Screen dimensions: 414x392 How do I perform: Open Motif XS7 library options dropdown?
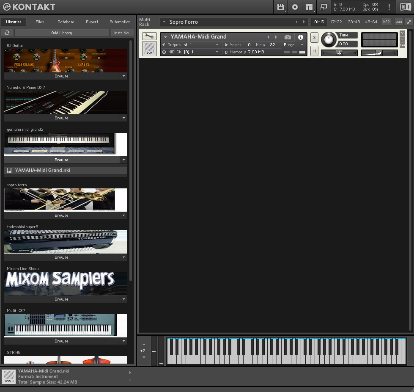[x=123, y=341]
